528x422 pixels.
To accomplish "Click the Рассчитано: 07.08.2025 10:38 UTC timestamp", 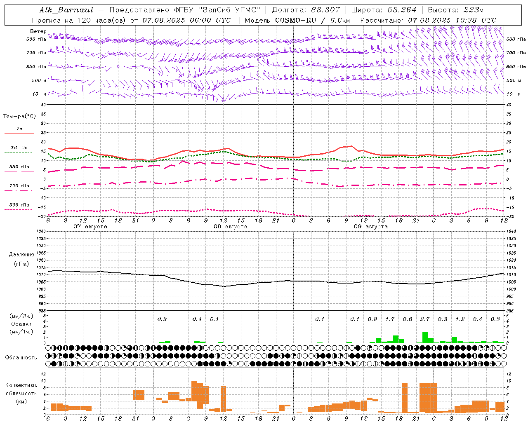I will point(428,20).
